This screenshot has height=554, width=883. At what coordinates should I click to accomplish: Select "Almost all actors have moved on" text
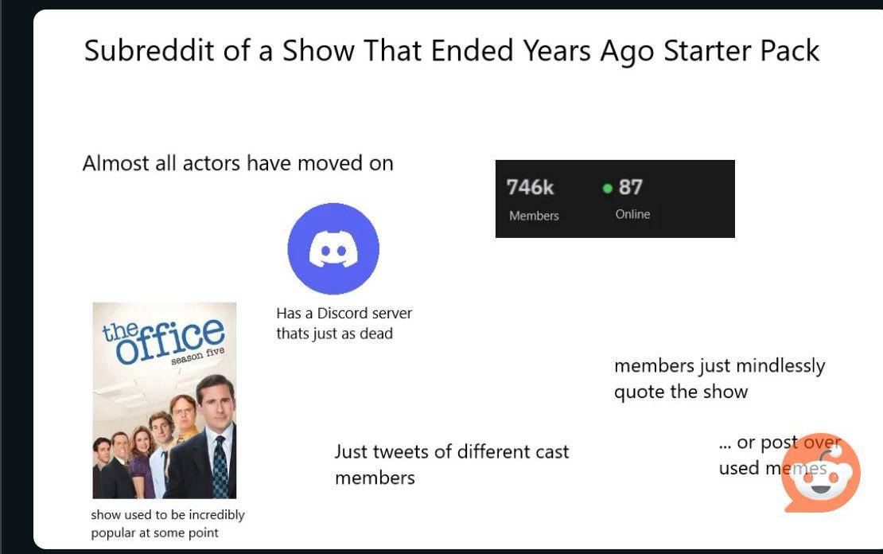click(238, 163)
